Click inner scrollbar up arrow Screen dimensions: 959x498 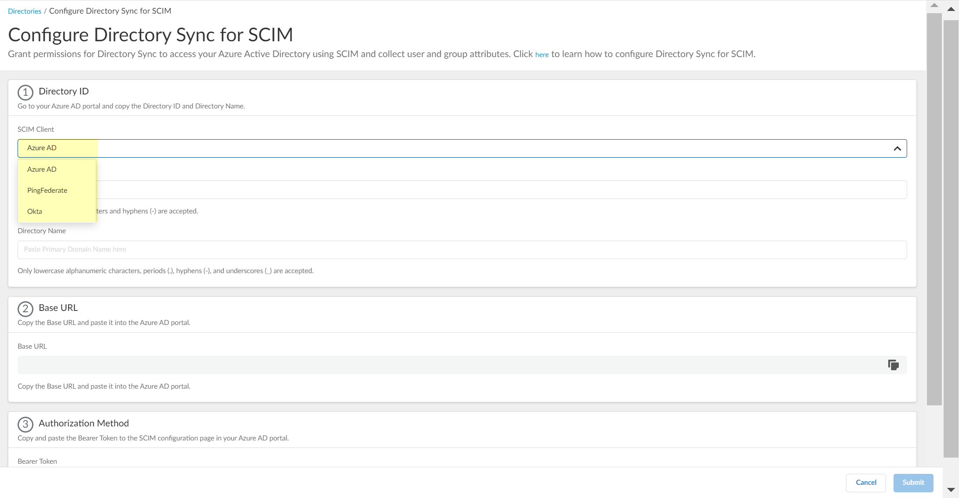[934, 6]
